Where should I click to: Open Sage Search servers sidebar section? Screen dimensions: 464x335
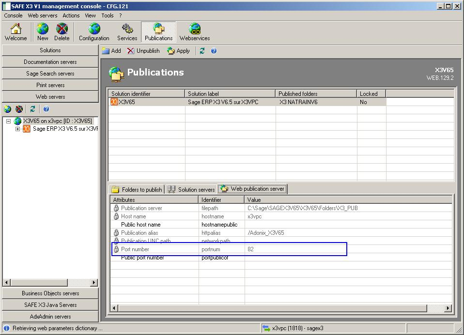[50, 73]
